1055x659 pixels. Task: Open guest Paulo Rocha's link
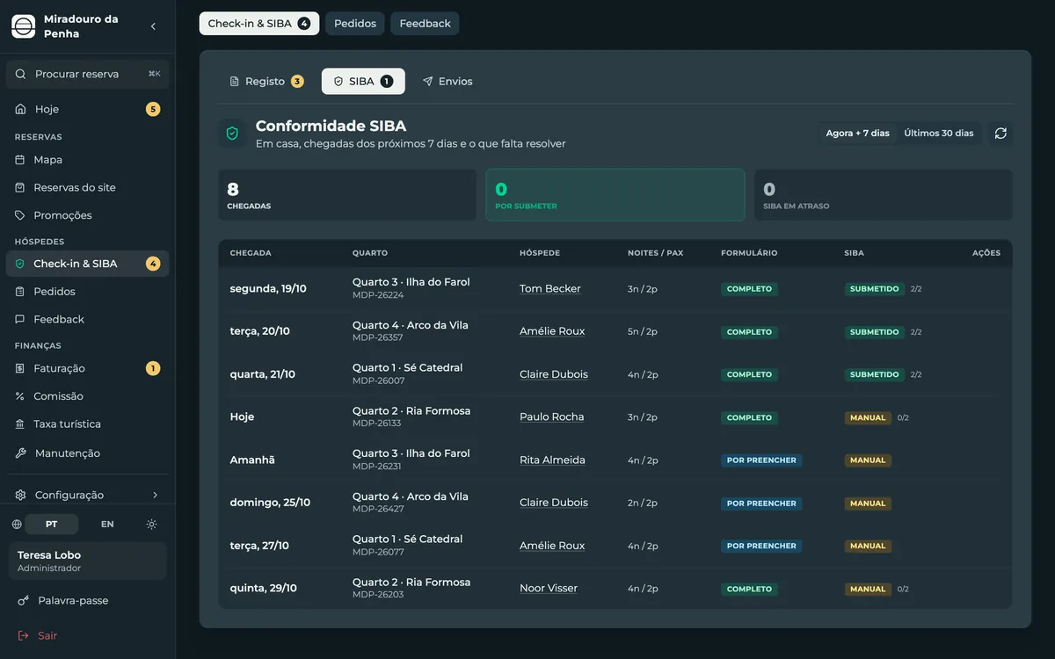552,416
